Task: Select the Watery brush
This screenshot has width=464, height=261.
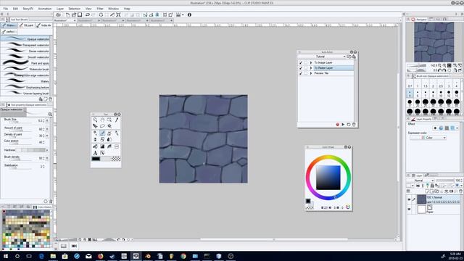Action: coord(25,81)
